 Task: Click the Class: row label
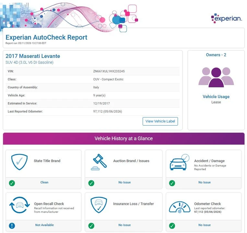click(12, 79)
